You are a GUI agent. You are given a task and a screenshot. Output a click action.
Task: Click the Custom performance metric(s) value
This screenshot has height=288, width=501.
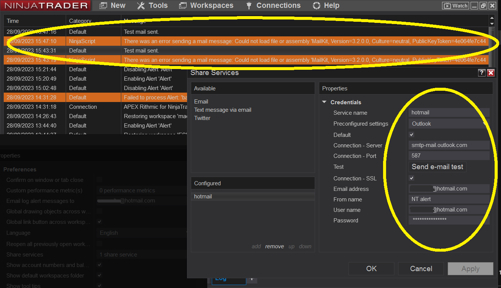[x=142, y=190]
